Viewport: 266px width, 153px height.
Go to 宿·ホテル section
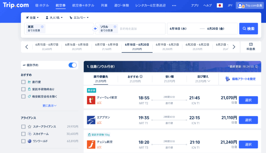(x=42, y=5)
